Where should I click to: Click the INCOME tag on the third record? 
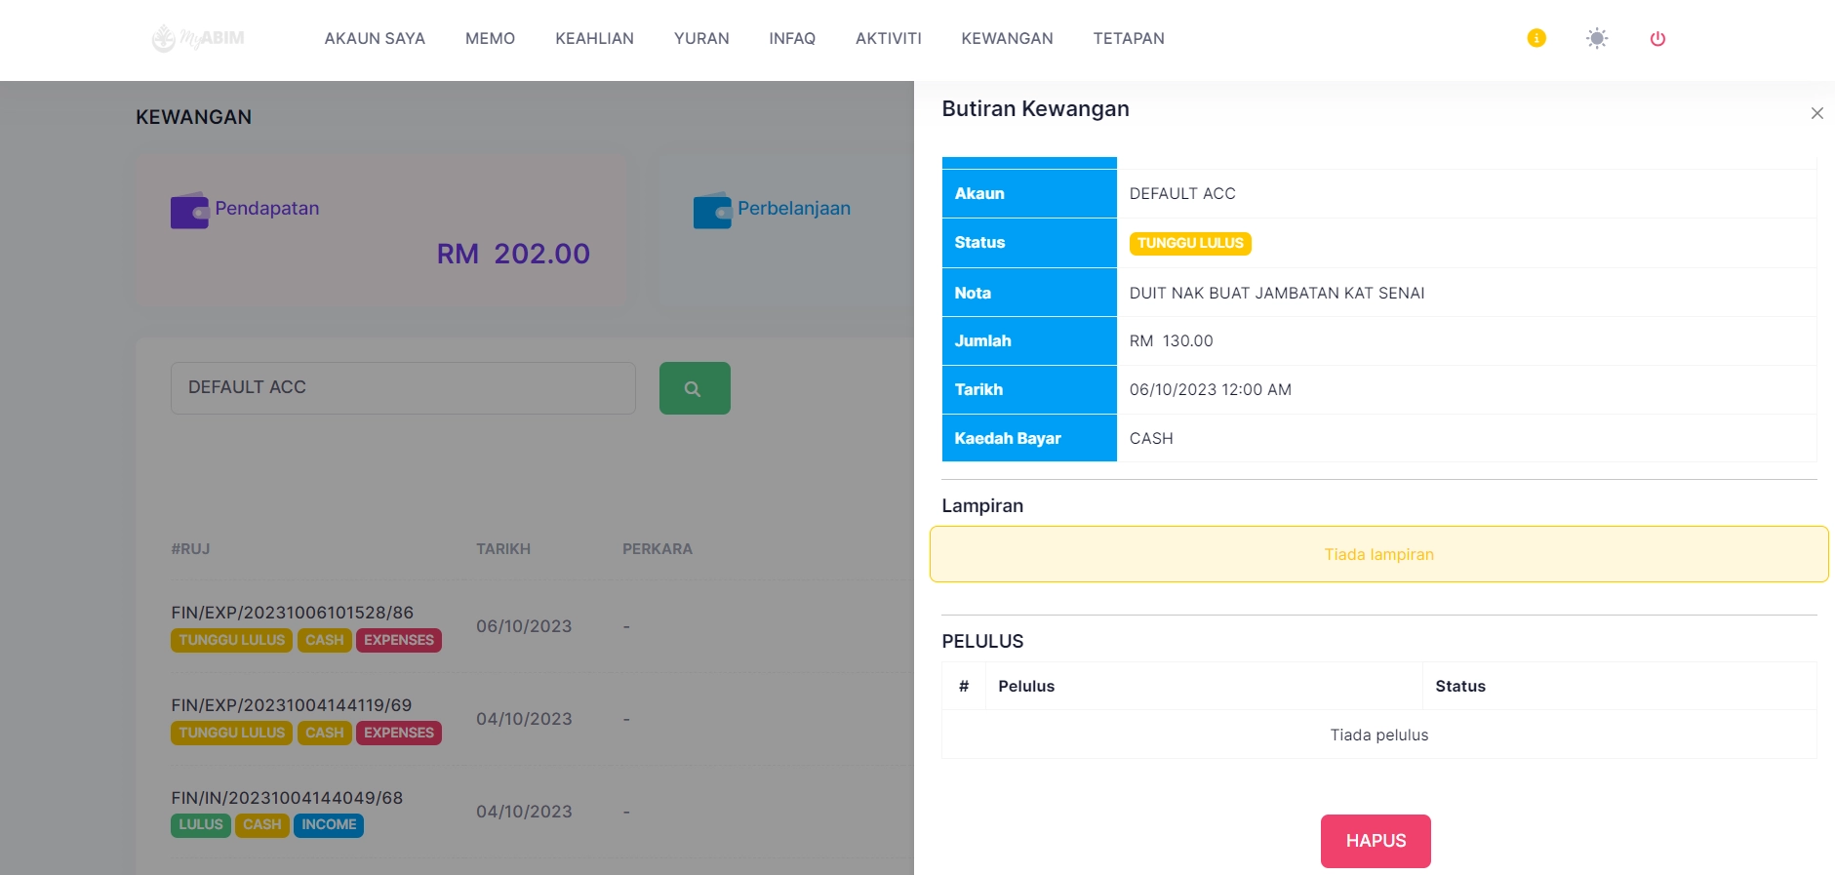(x=328, y=825)
